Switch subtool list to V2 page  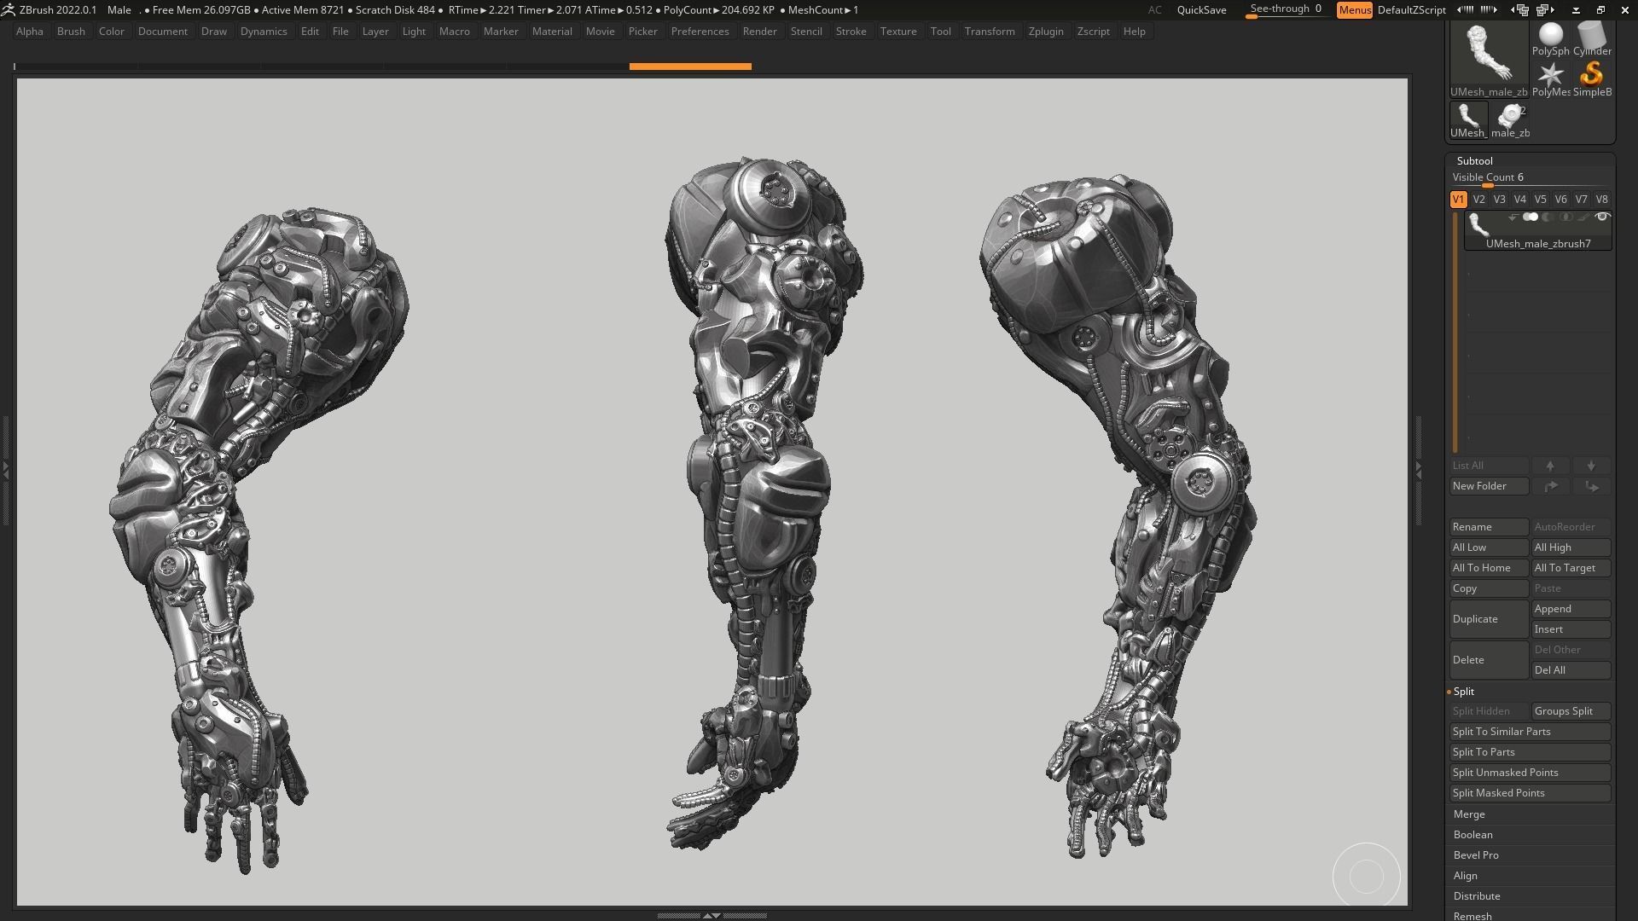point(1478,199)
